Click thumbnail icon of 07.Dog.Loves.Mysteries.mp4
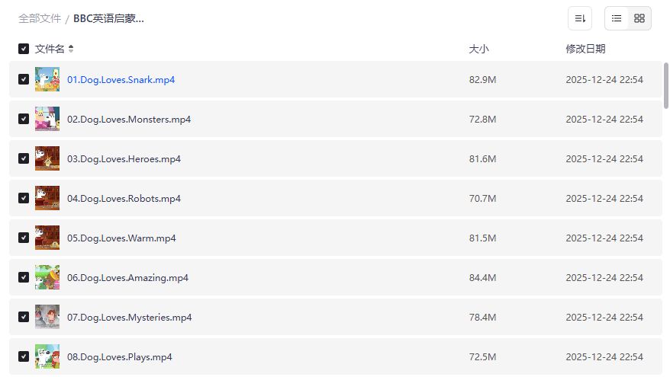 (x=47, y=317)
